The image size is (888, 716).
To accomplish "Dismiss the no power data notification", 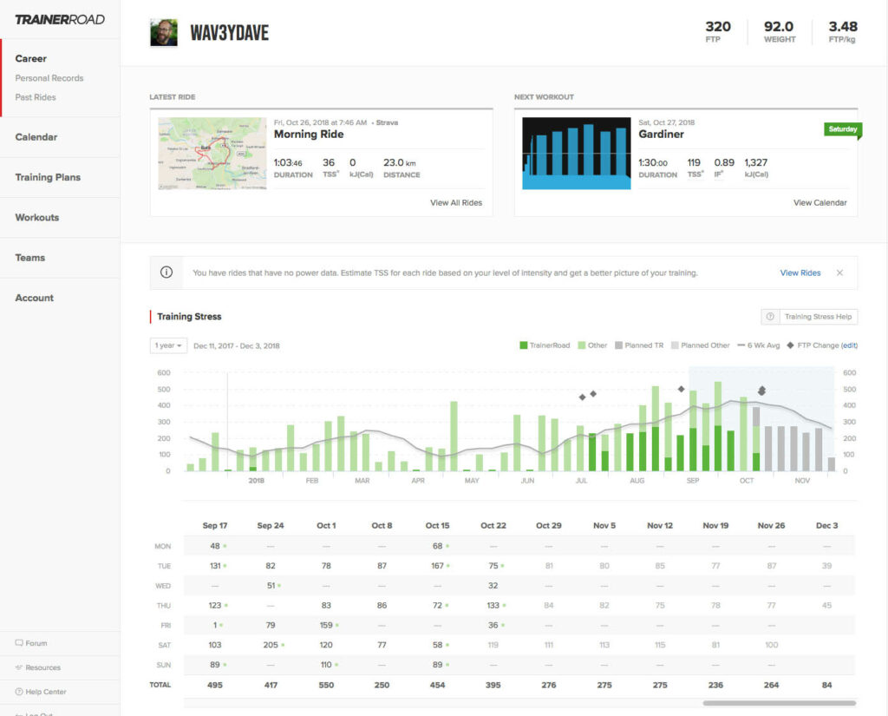I will [839, 273].
